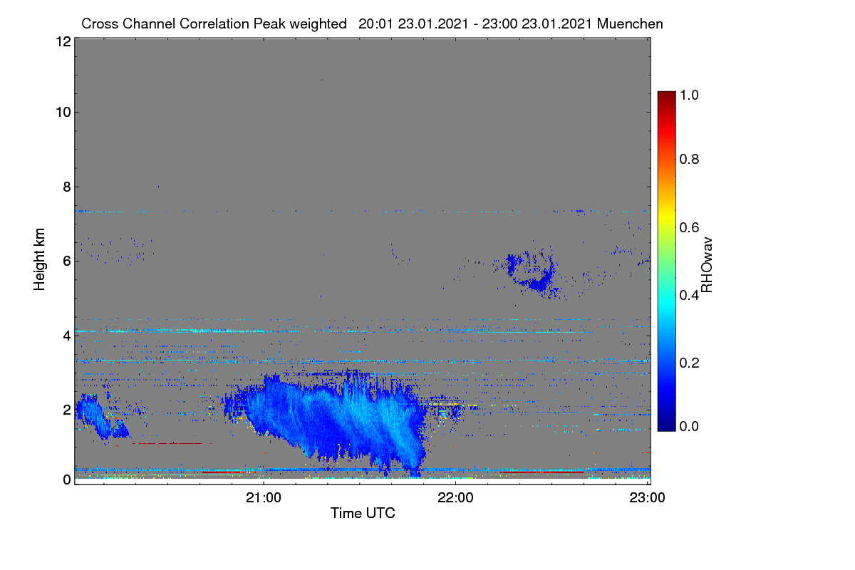Viewport: 855px width, 570px height.
Task: Click the height axis label 4
Action: (67, 335)
